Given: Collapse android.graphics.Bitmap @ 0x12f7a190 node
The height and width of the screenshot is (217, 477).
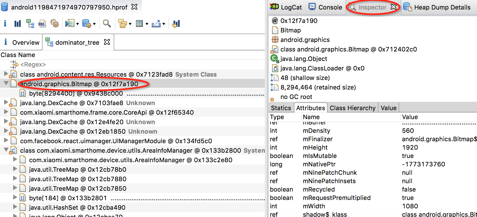Looking at the screenshot, I should pos(6,83).
